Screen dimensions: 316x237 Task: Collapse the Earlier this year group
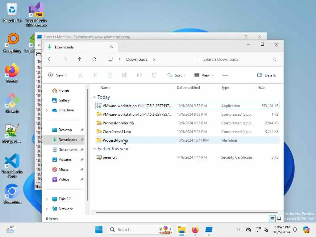tap(94, 149)
